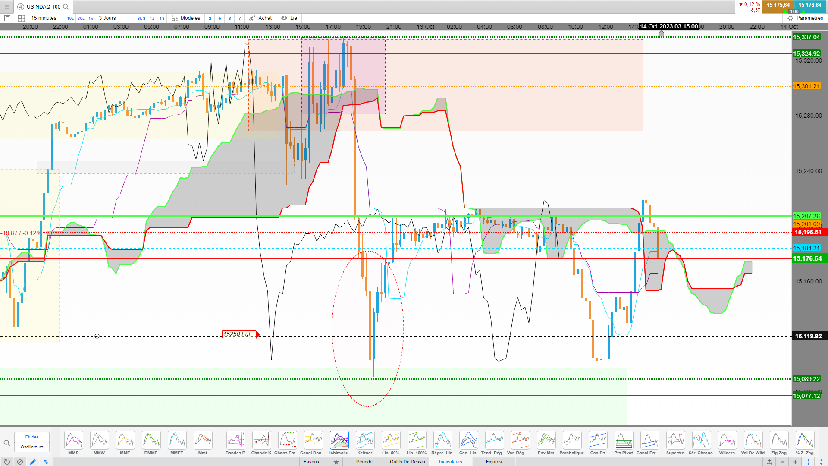This screenshot has width=828, height=466.
Task: Click the refresh arrow icon bottom-left
Action: click(x=7, y=462)
